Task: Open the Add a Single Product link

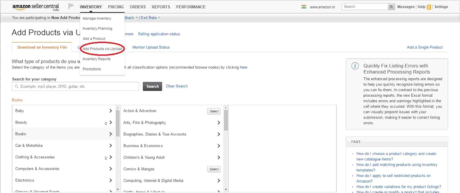Action: pyautogui.click(x=424, y=47)
